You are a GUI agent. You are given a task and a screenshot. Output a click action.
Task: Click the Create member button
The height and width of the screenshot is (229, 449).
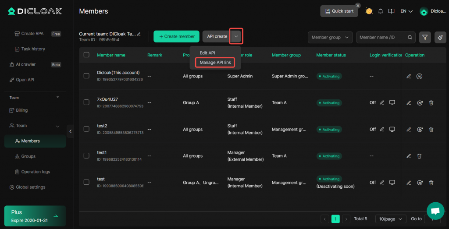pos(176,36)
